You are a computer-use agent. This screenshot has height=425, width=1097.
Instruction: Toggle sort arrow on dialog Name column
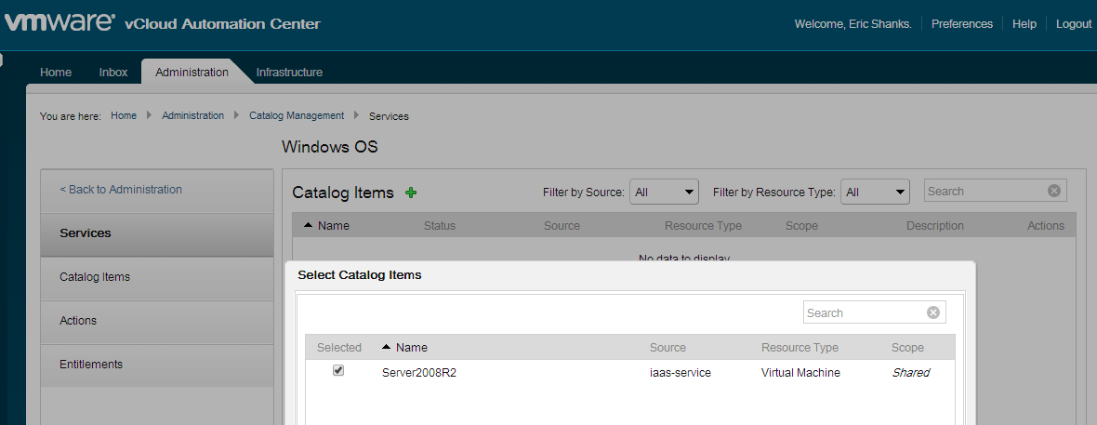[386, 347]
